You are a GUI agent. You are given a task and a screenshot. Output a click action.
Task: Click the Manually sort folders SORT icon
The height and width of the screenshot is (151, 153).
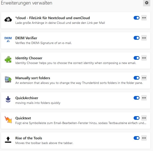click(x=8, y=79)
